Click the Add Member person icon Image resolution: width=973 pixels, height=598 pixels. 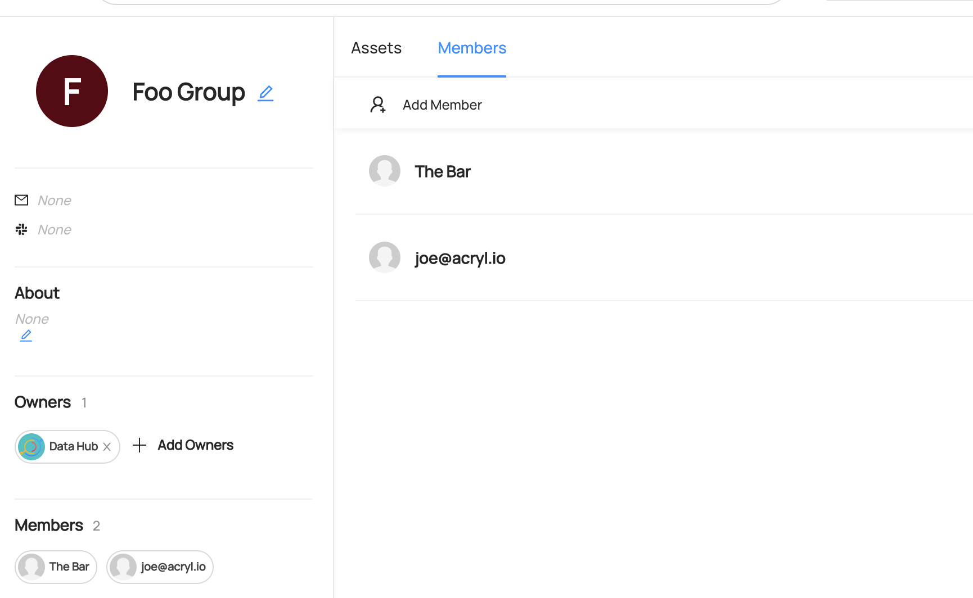point(378,105)
